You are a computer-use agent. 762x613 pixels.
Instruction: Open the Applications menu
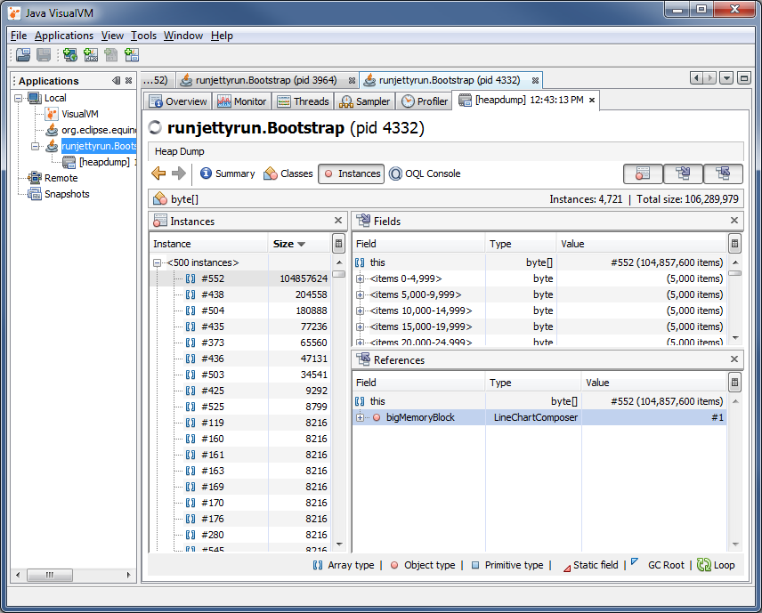pos(64,36)
